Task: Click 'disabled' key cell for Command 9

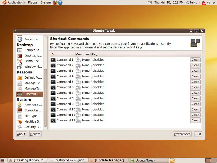Action: click(x=98, y=104)
